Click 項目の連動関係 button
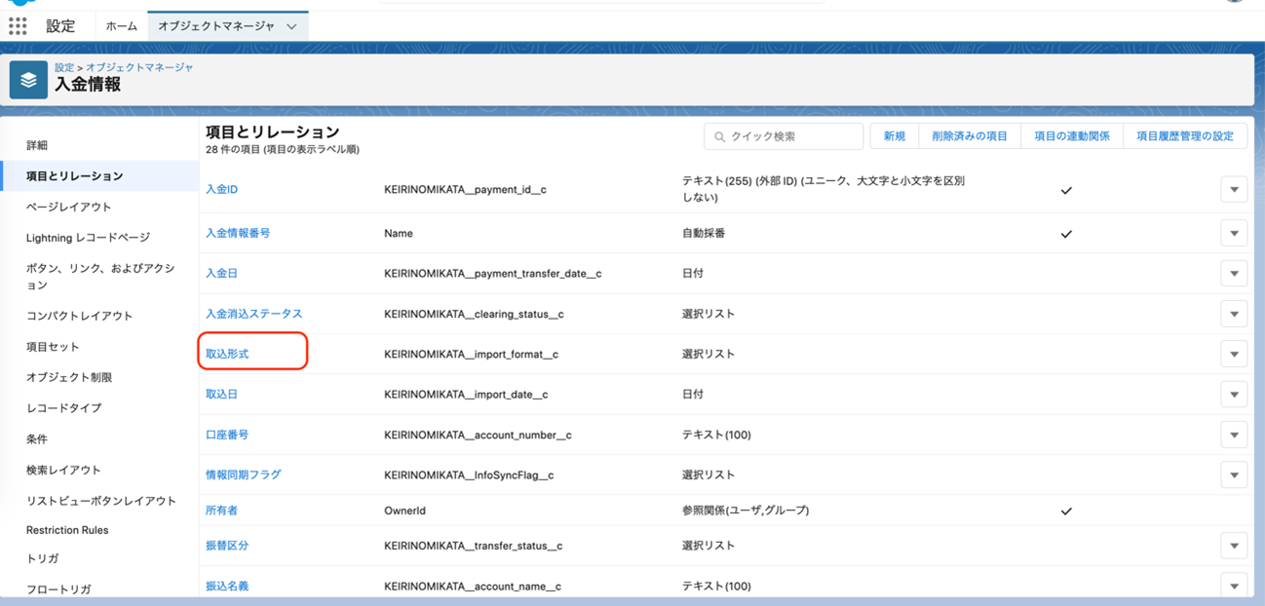 tap(1071, 136)
